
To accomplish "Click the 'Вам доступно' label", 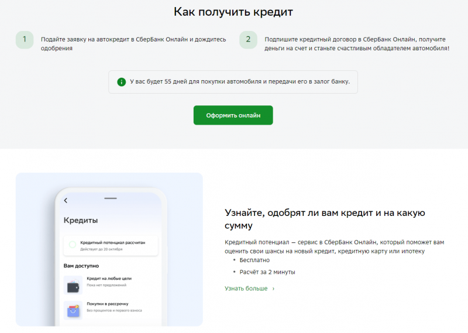I will 81,266.
